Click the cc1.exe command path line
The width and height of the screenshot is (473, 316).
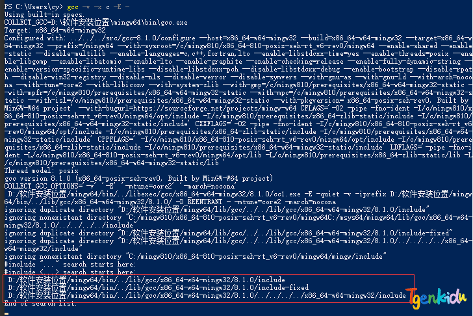click(x=238, y=198)
